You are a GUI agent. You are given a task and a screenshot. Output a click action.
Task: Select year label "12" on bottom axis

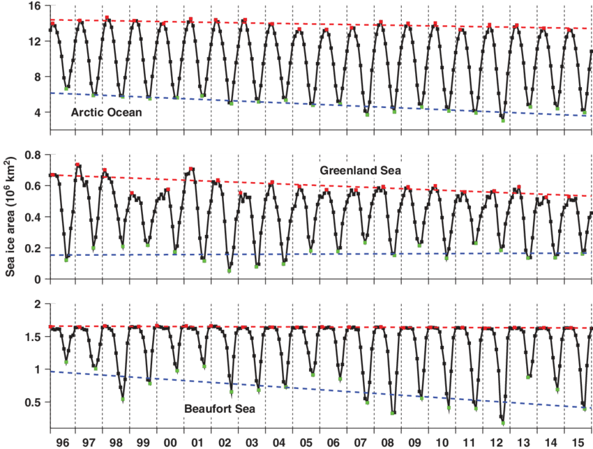click(496, 443)
